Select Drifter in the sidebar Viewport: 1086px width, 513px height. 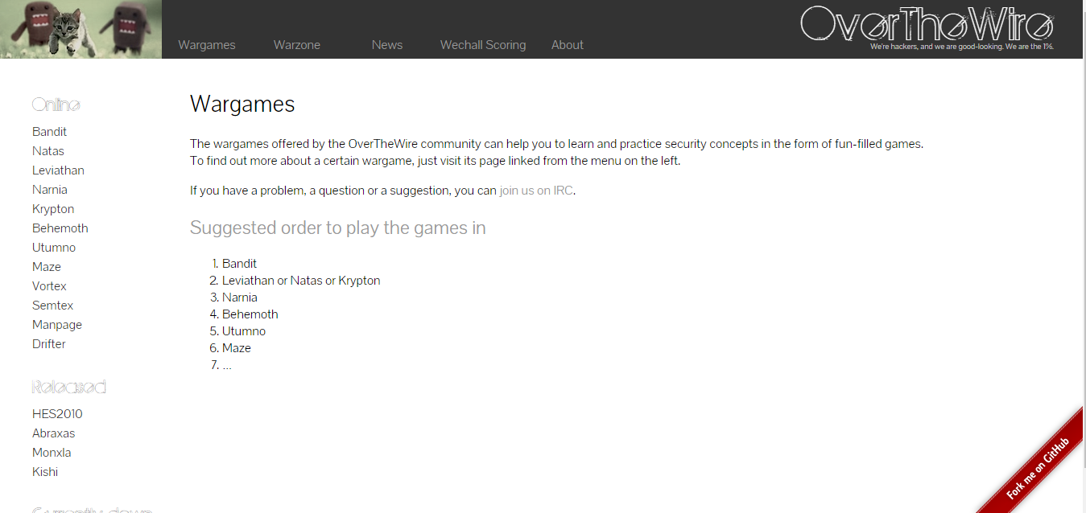coord(49,344)
